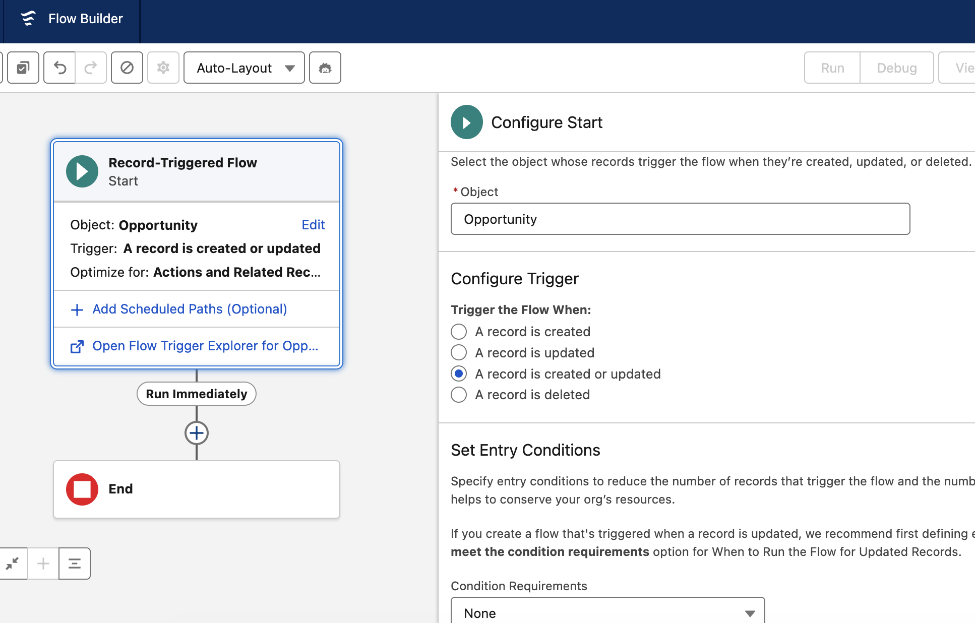Click the Debug button
Screen dimensions: 975x623
click(897, 68)
